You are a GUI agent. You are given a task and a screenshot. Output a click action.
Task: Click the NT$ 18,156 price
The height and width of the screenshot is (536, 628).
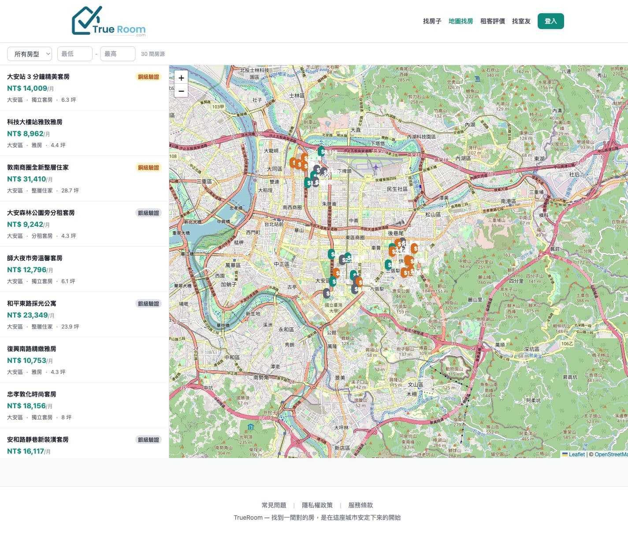26,406
